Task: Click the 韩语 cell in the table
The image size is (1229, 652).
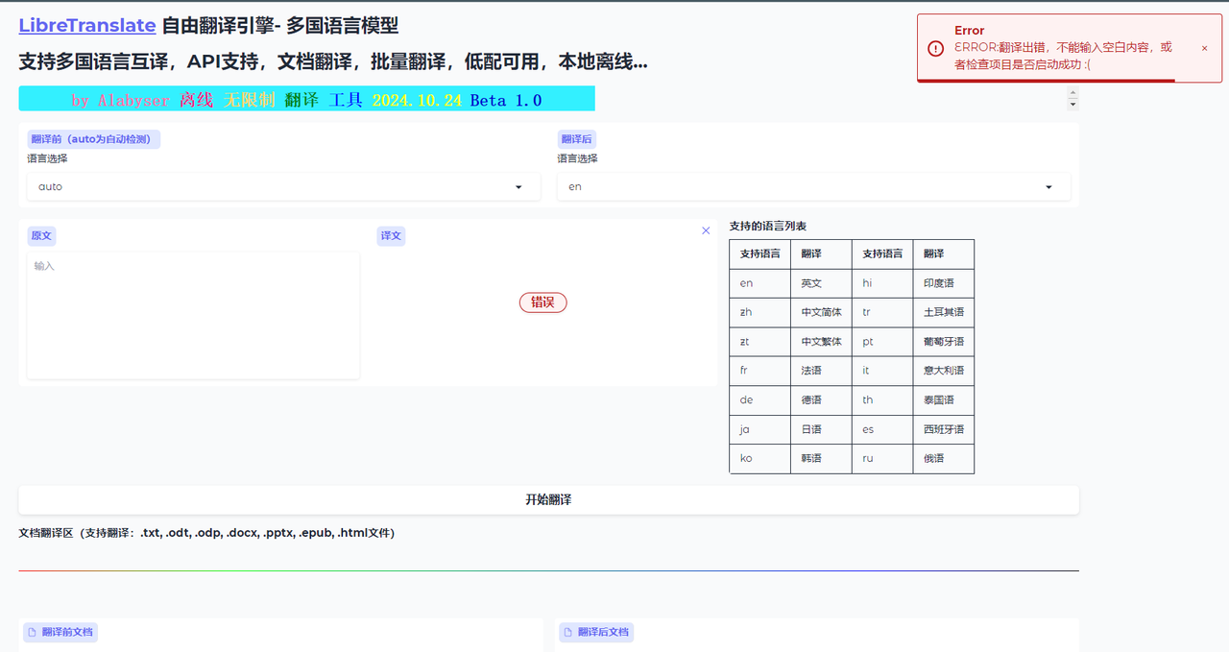Action: tap(821, 459)
